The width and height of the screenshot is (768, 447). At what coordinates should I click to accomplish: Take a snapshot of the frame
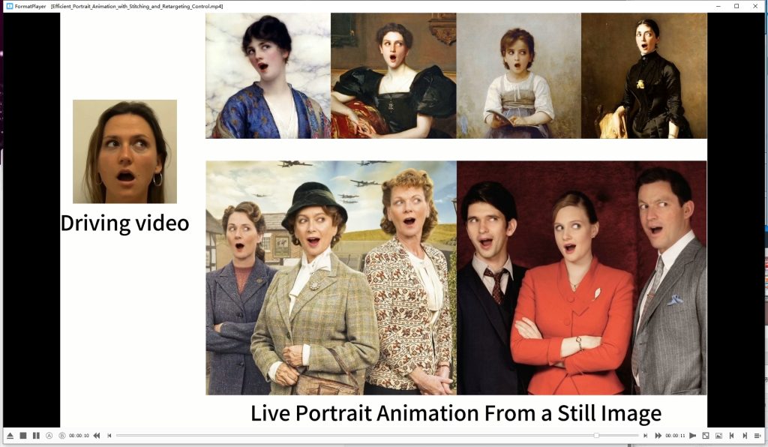718,436
